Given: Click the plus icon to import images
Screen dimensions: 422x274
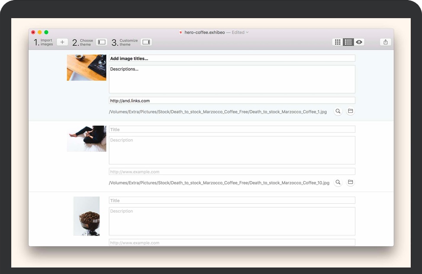Looking at the screenshot, I should click(x=62, y=42).
